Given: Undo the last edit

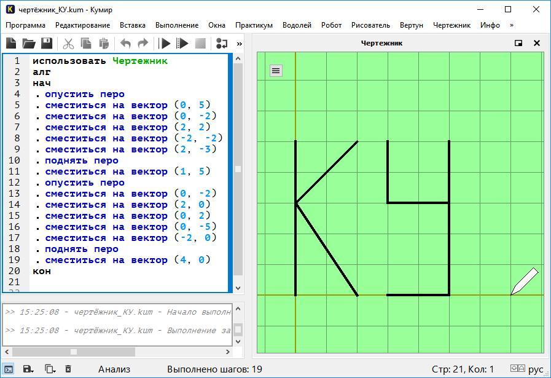Looking at the screenshot, I should point(125,43).
